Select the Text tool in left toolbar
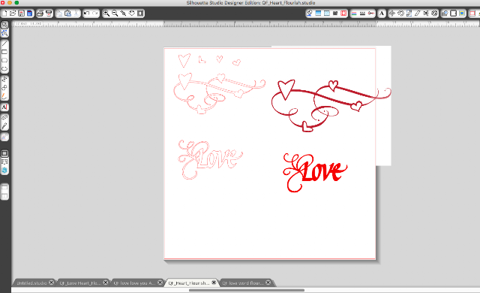Screen dimensions: 480x293 (4, 107)
